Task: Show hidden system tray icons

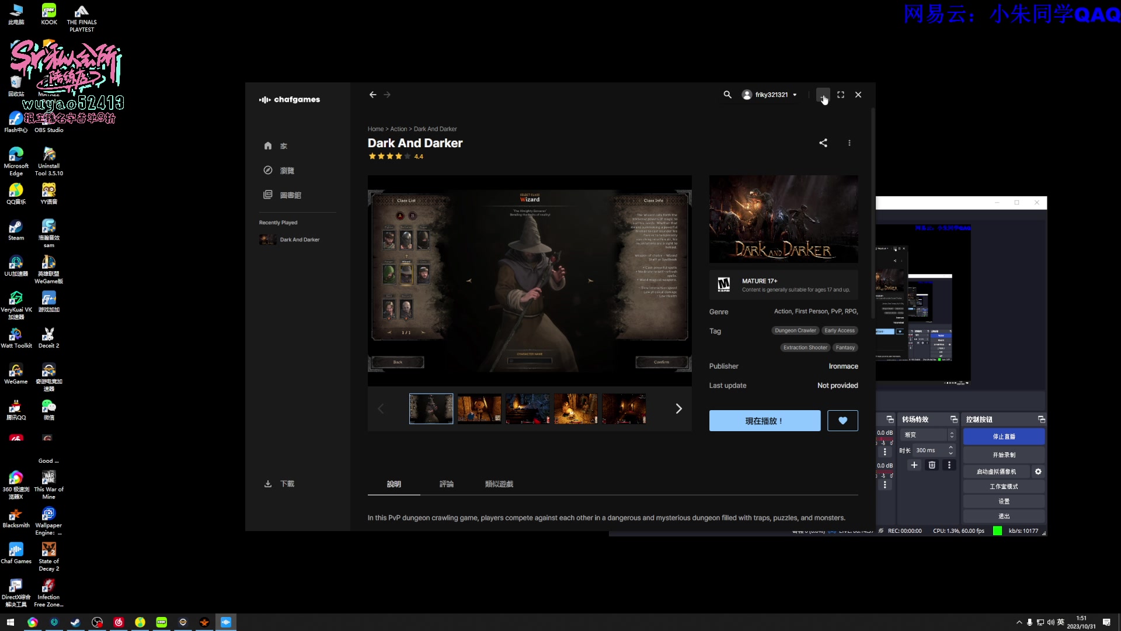Action: tap(1019, 622)
